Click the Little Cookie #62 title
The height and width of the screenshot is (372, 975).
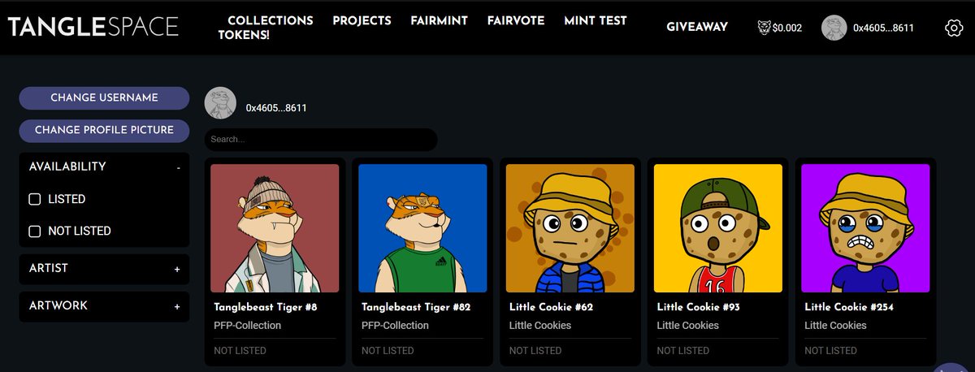551,308
